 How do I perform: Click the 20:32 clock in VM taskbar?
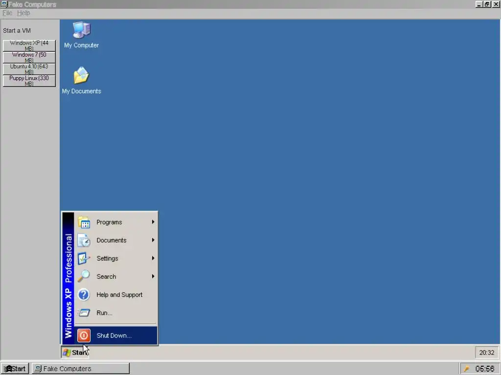point(487,353)
